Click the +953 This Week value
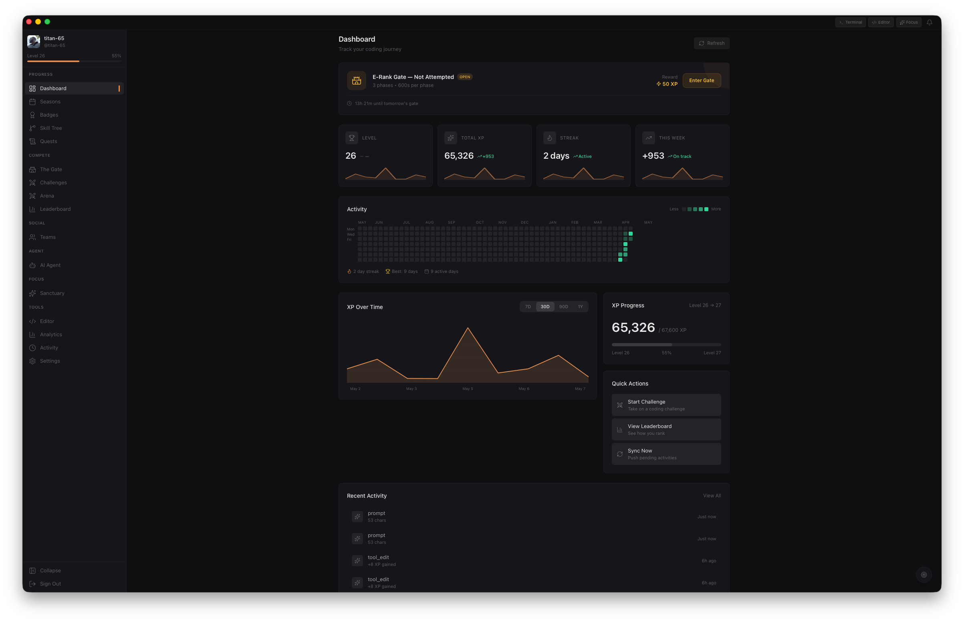This screenshot has height=622, width=964. tap(653, 156)
